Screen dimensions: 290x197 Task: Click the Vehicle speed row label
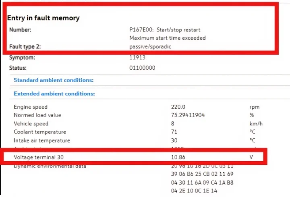31,124
